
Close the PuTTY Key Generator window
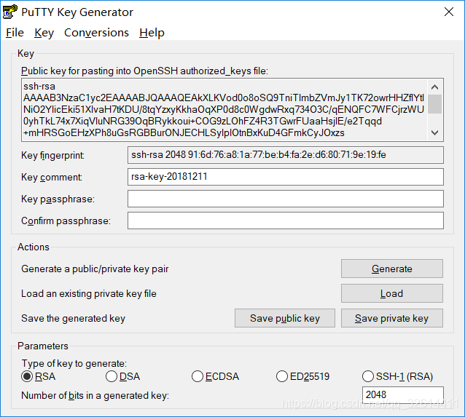[449, 12]
